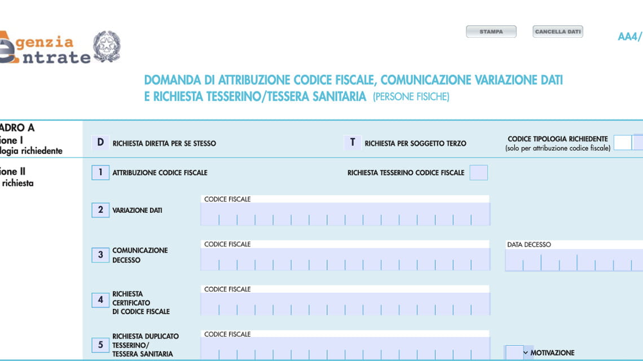Tick the Richiesta Tesserino Codice Fiscale box
Image resolution: width=643 pixels, height=361 pixels.
478,173
